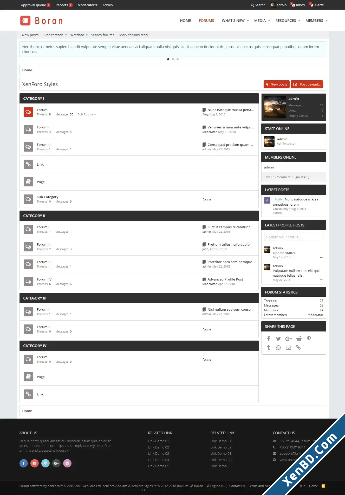
Task: Expand the Sub-forums dropdown
Action: [x=87, y=114]
